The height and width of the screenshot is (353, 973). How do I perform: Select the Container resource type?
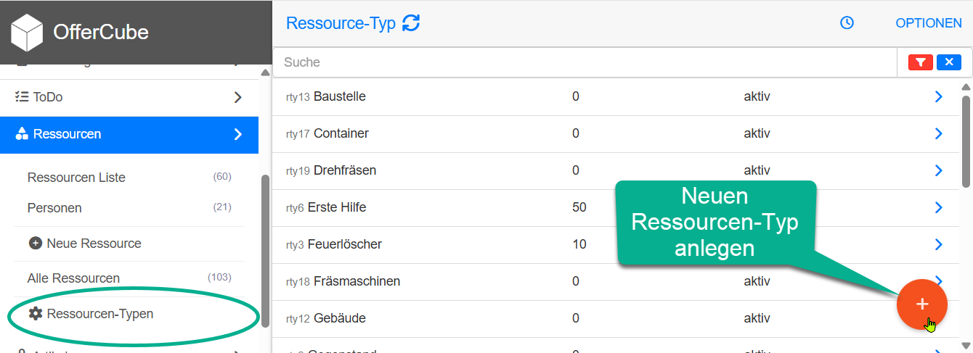pyautogui.click(x=341, y=133)
